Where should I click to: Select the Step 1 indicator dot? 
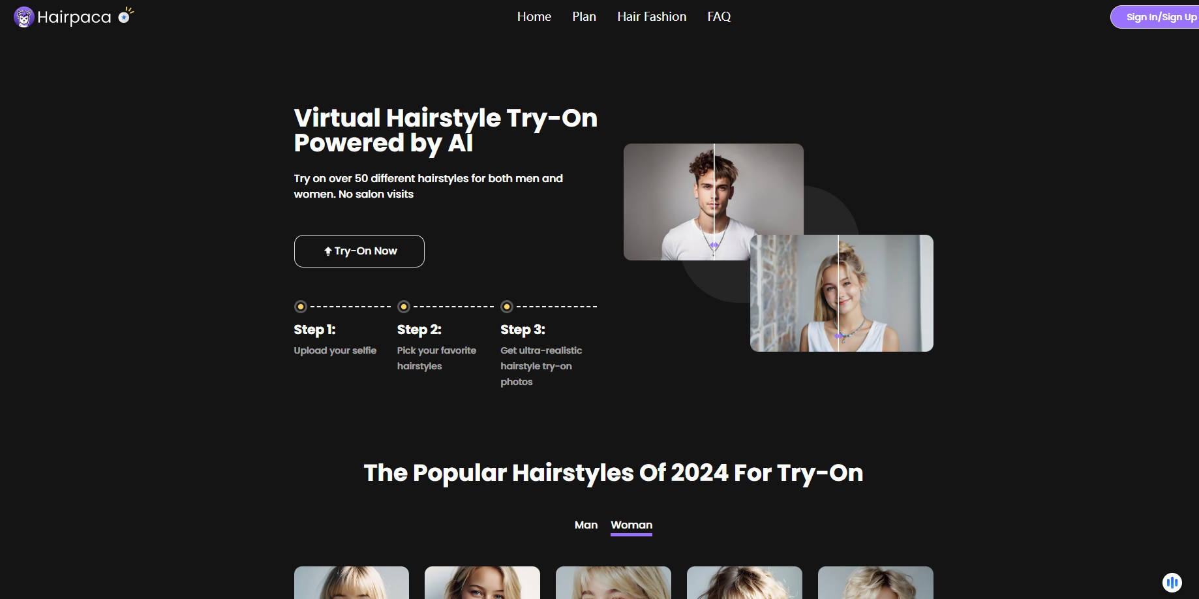301,306
